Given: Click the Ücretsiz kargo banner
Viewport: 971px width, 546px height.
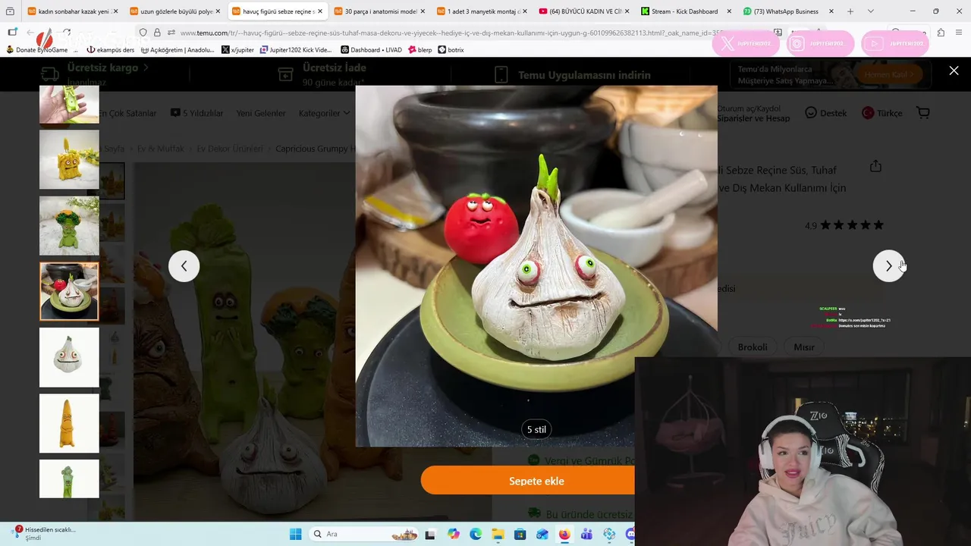Looking at the screenshot, I should tap(96, 74).
